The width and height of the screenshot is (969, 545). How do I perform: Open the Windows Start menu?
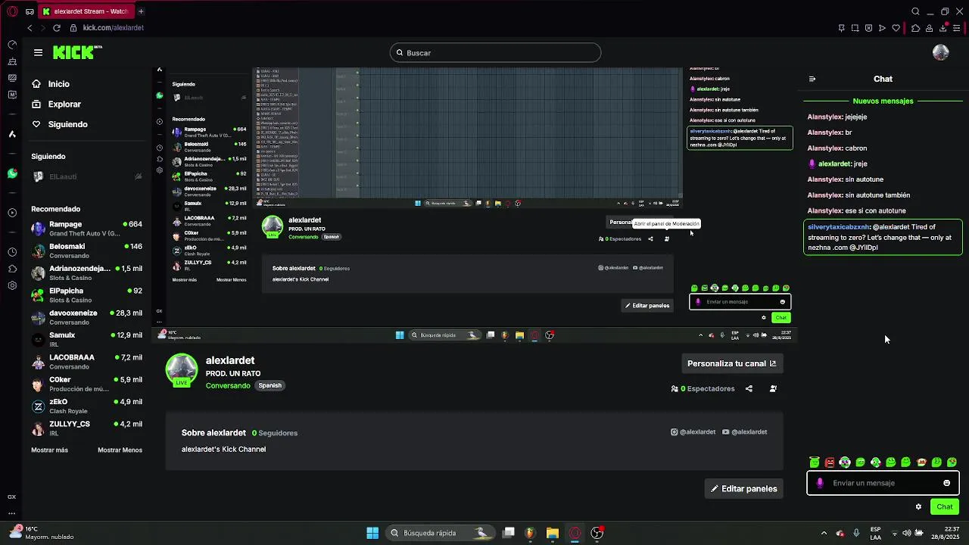point(372,533)
